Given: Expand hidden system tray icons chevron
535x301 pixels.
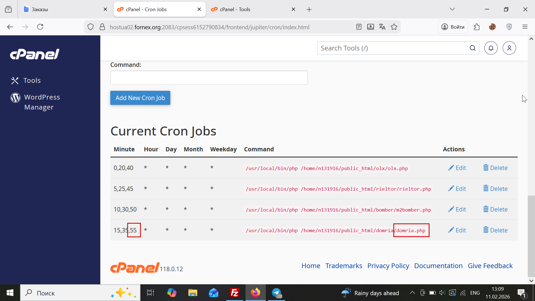Looking at the screenshot, I should tap(412, 293).
